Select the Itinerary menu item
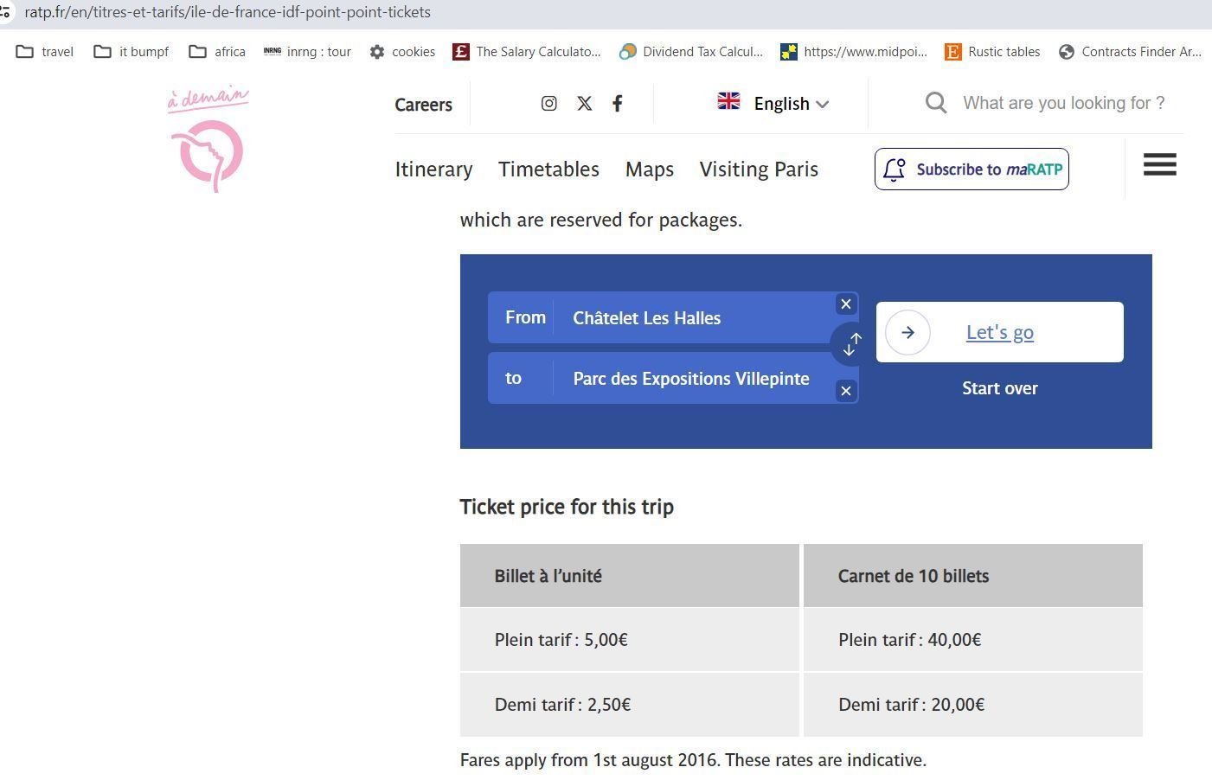1212x780 pixels. (433, 169)
